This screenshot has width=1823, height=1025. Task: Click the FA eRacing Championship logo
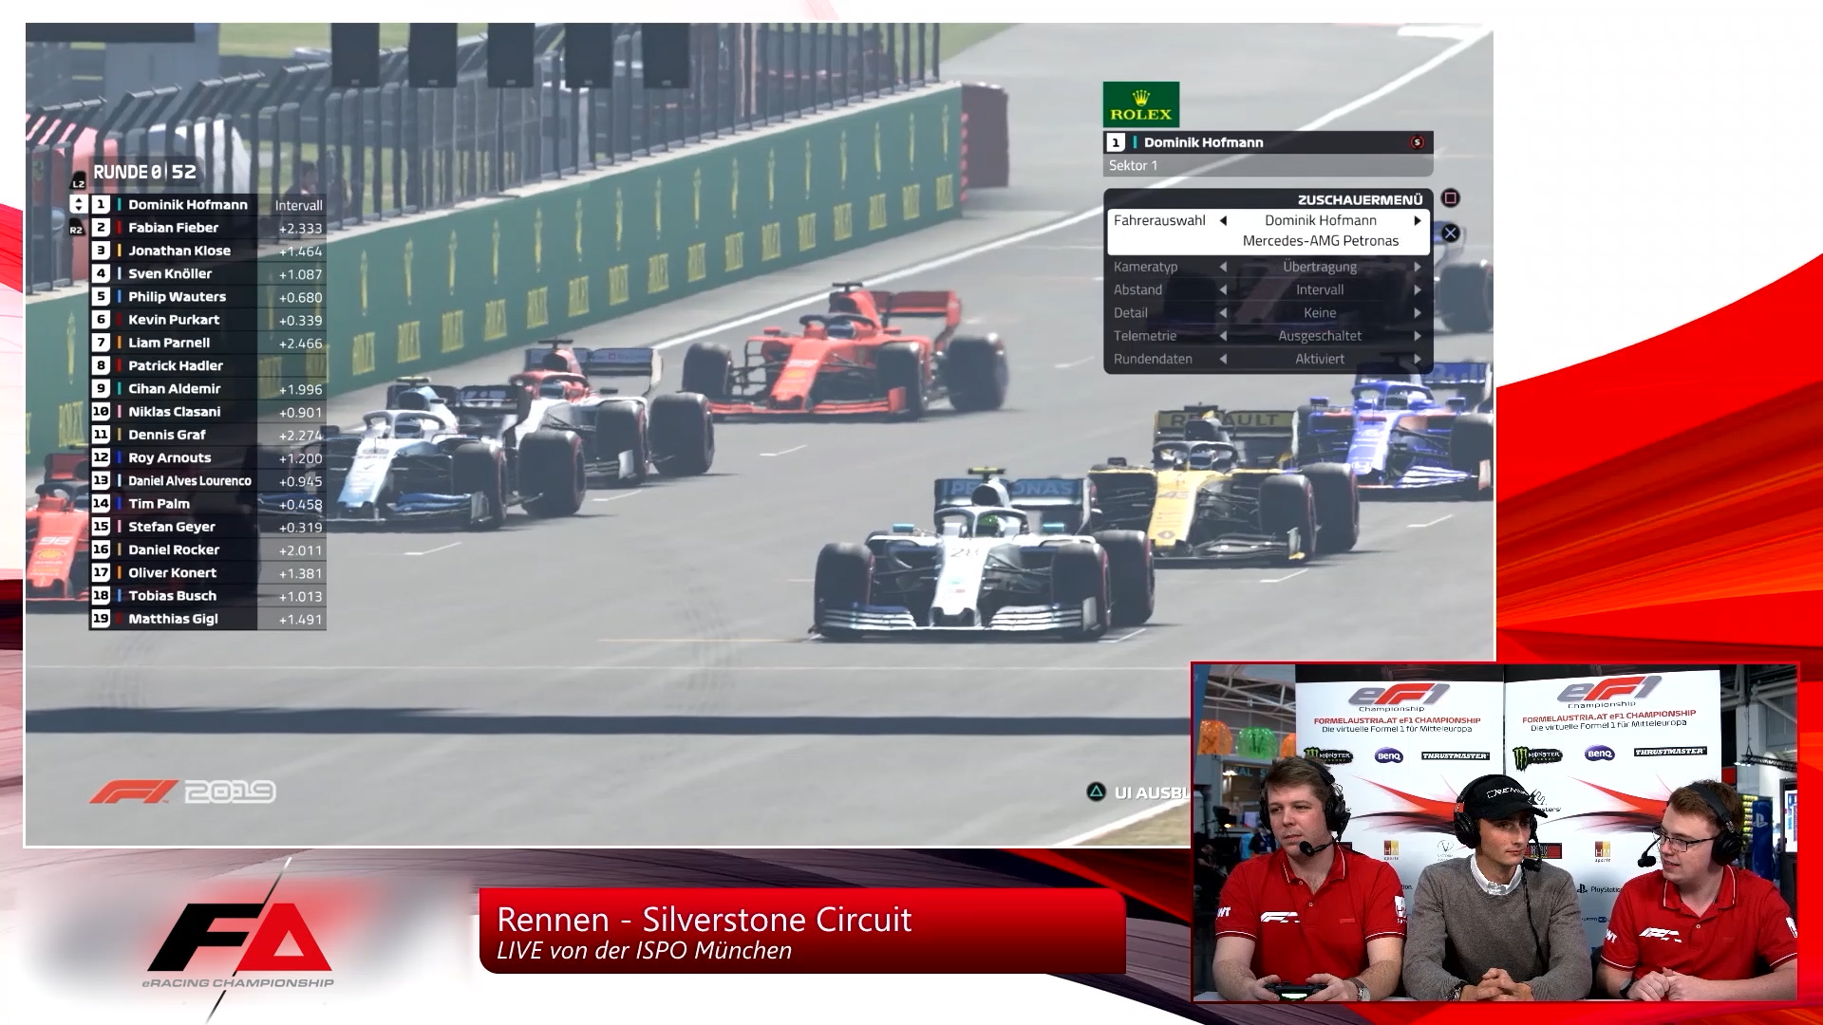tap(237, 940)
